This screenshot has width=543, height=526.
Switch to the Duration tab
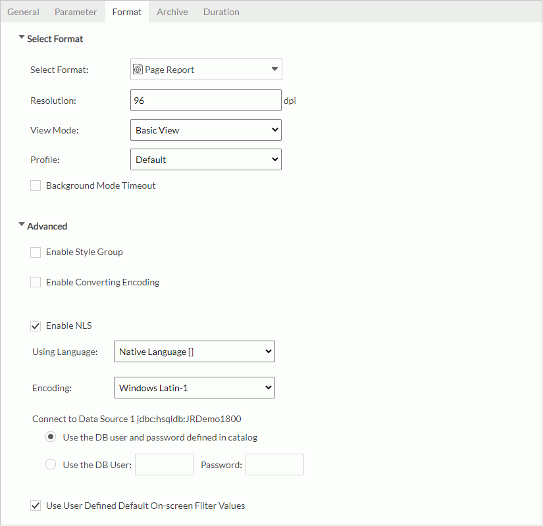[x=220, y=11]
